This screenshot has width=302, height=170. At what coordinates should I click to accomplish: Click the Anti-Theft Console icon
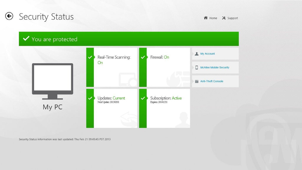click(197, 81)
